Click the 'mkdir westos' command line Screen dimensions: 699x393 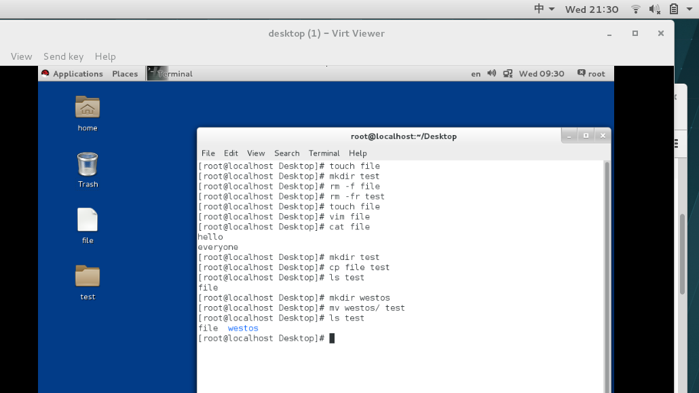(295, 297)
